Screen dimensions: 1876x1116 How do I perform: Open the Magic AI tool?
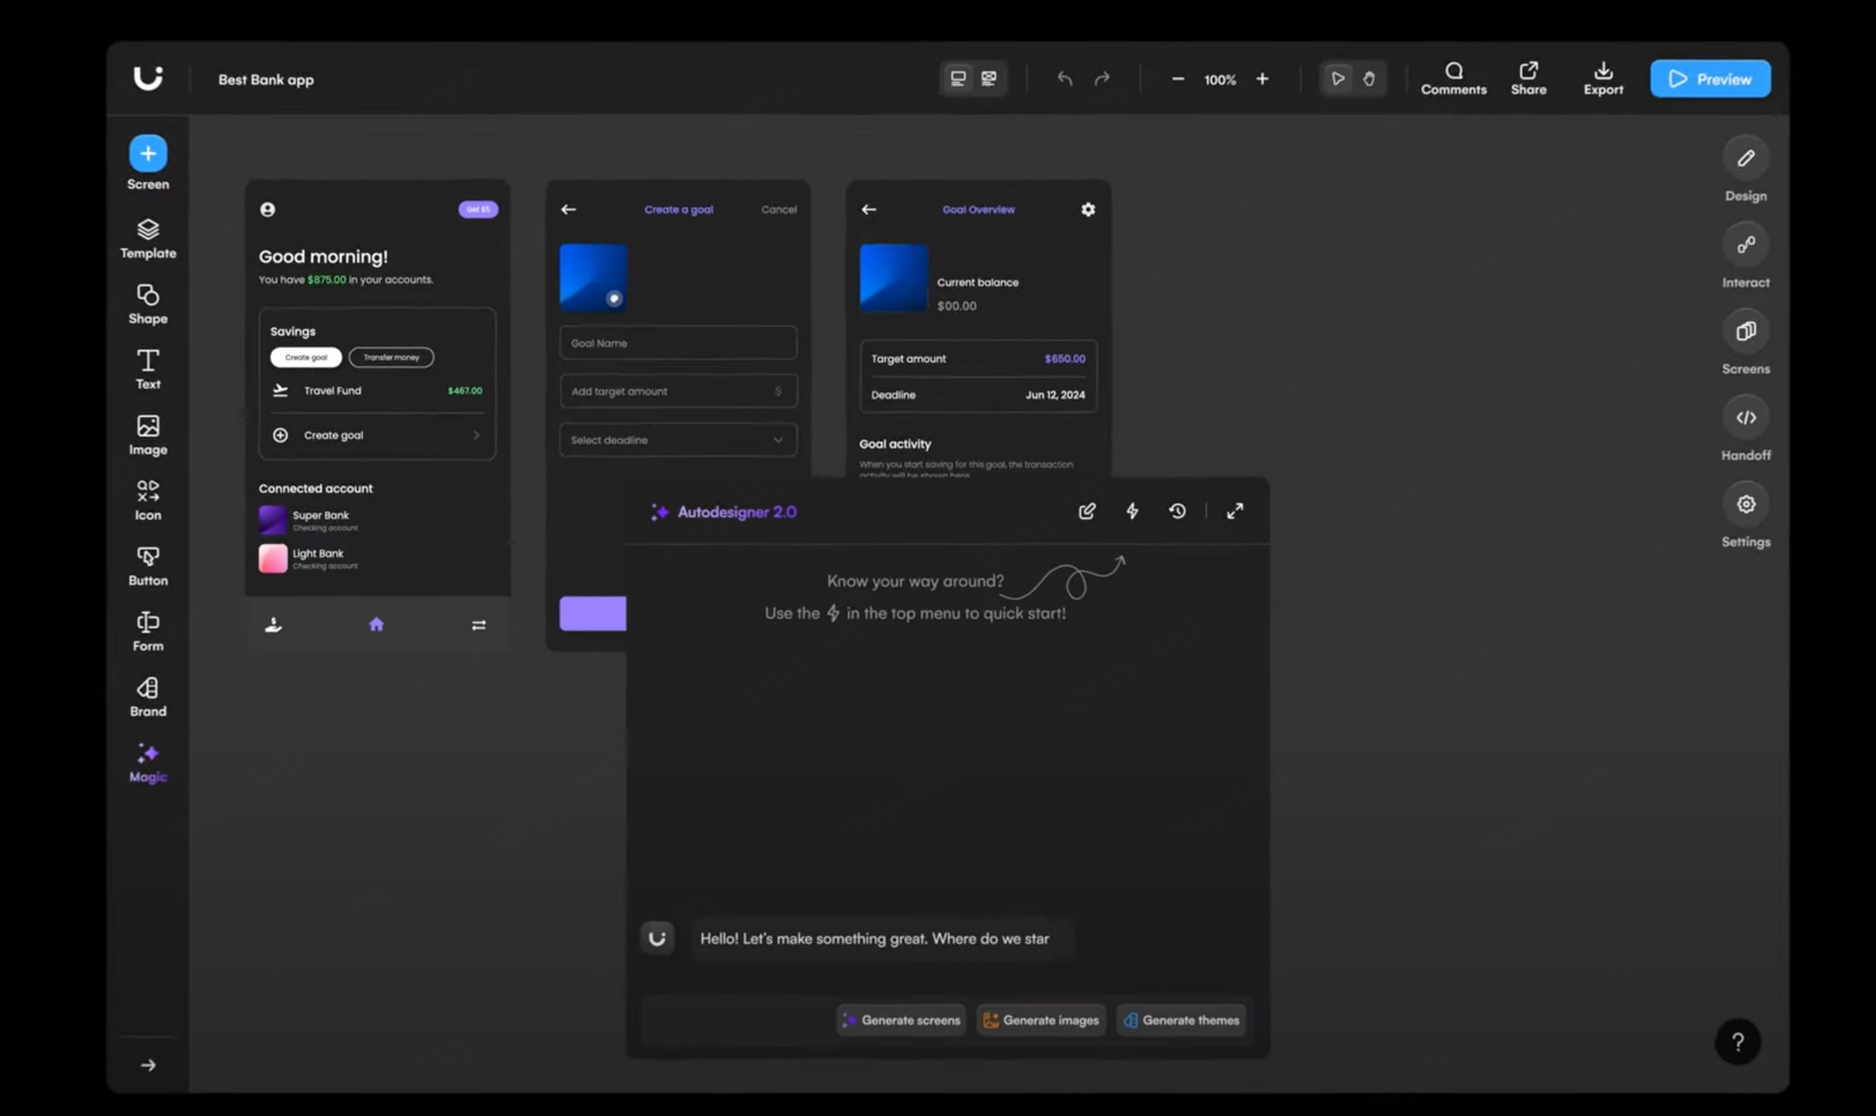pos(147,761)
